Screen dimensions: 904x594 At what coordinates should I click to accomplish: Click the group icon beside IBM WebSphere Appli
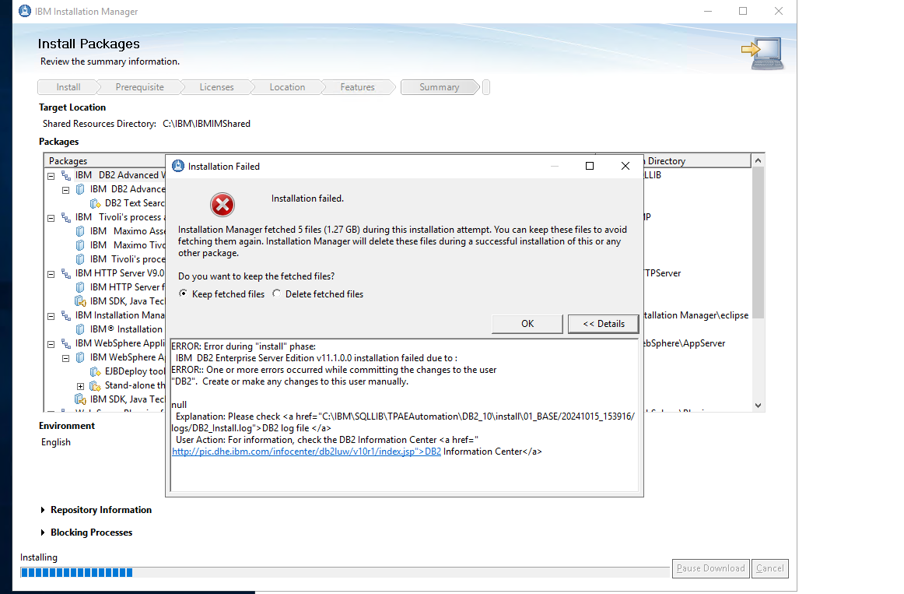coord(65,344)
